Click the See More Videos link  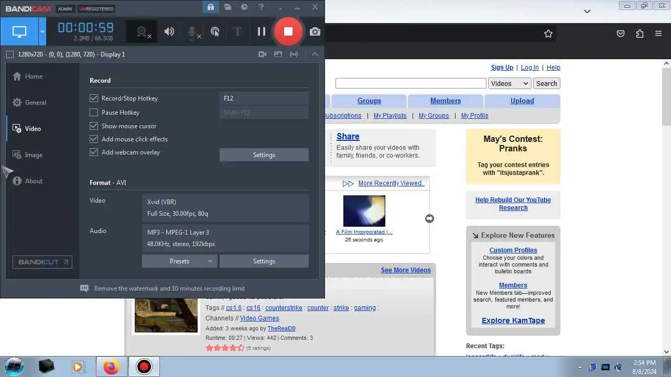pyautogui.click(x=406, y=270)
